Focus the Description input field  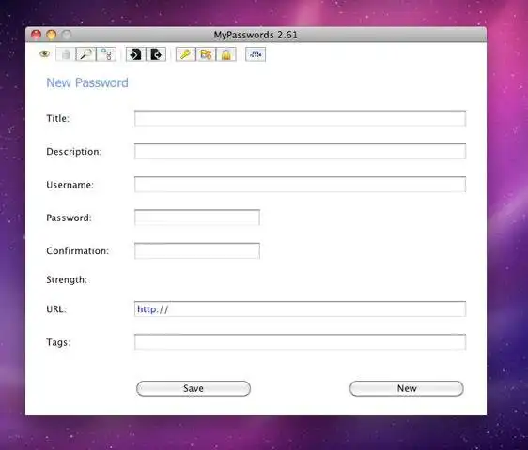(300, 151)
